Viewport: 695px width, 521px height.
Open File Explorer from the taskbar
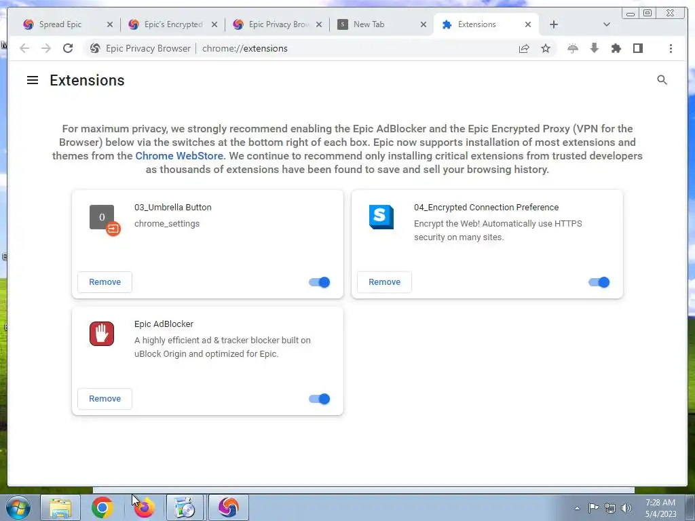coord(60,507)
